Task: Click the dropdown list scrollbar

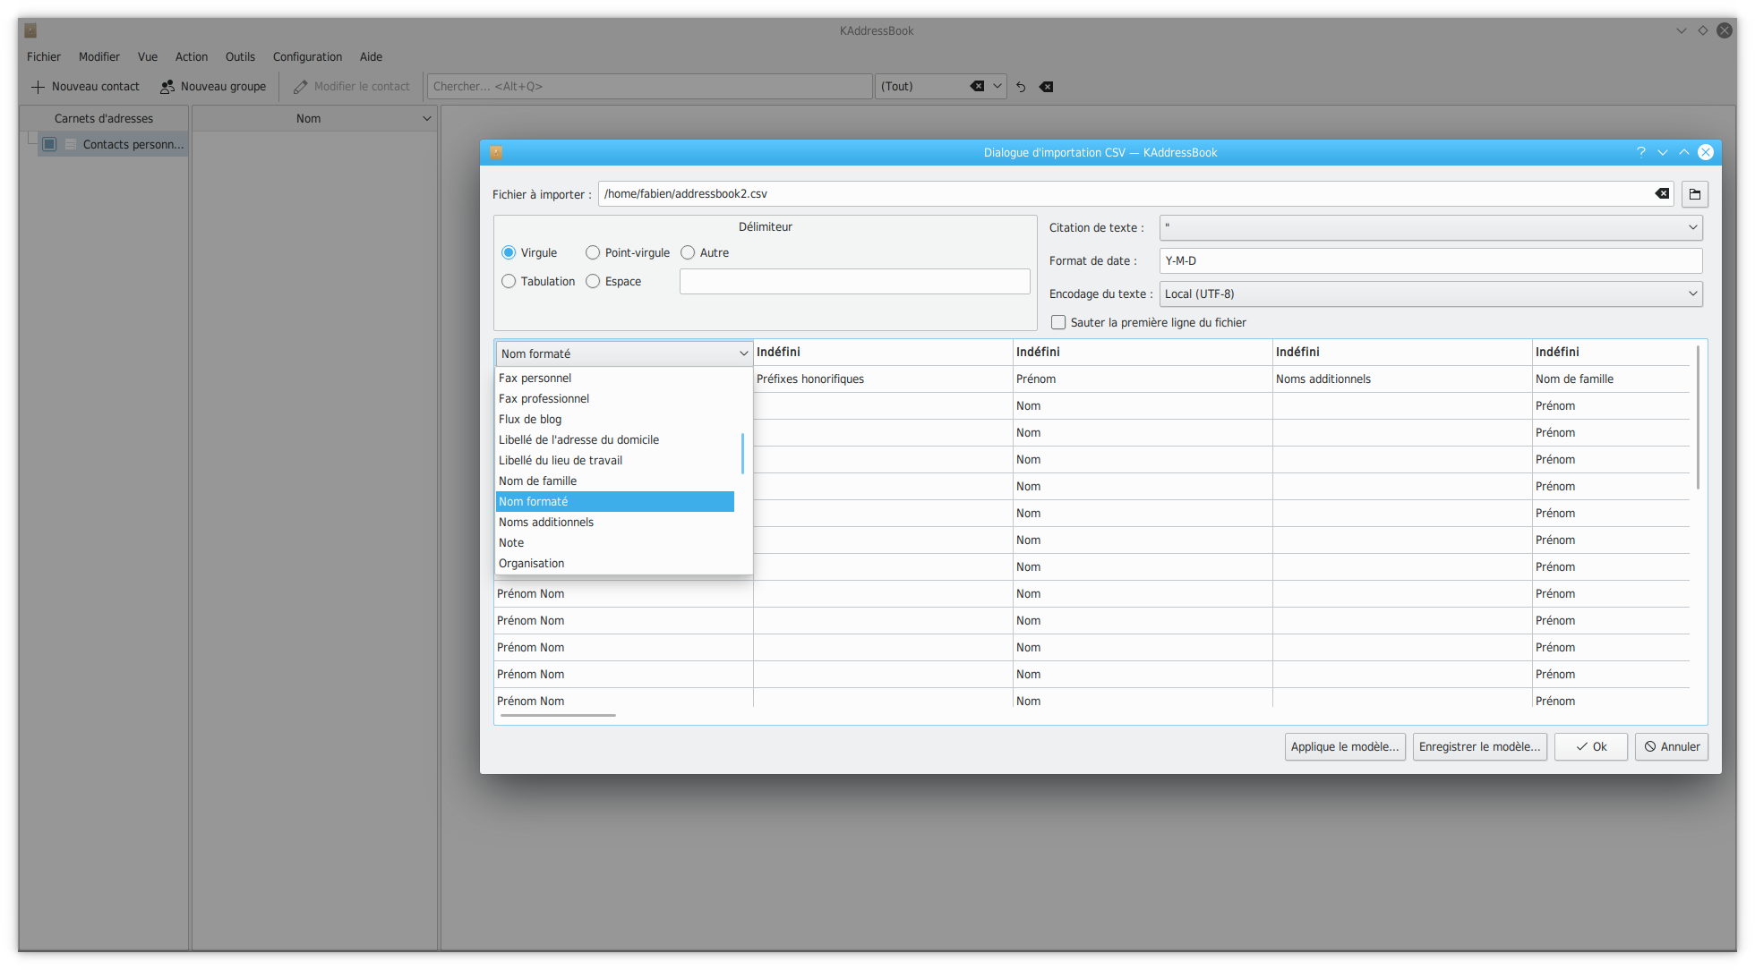Action: click(x=742, y=454)
